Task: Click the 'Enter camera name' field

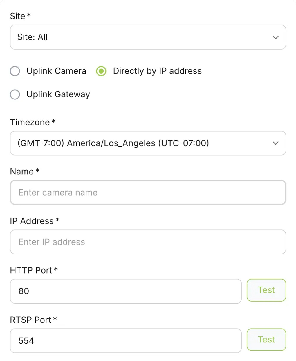Action: (x=148, y=193)
